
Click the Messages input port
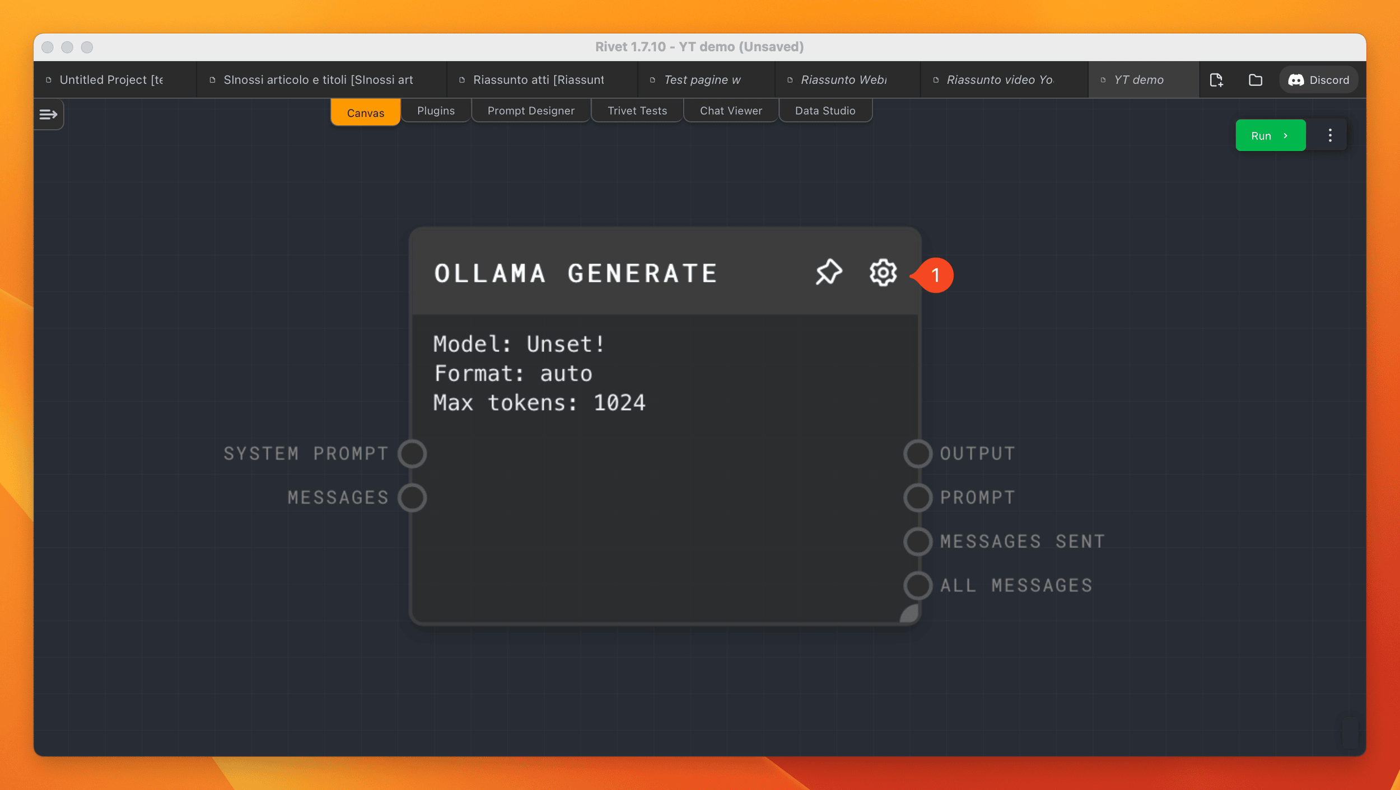coord(412,497)
